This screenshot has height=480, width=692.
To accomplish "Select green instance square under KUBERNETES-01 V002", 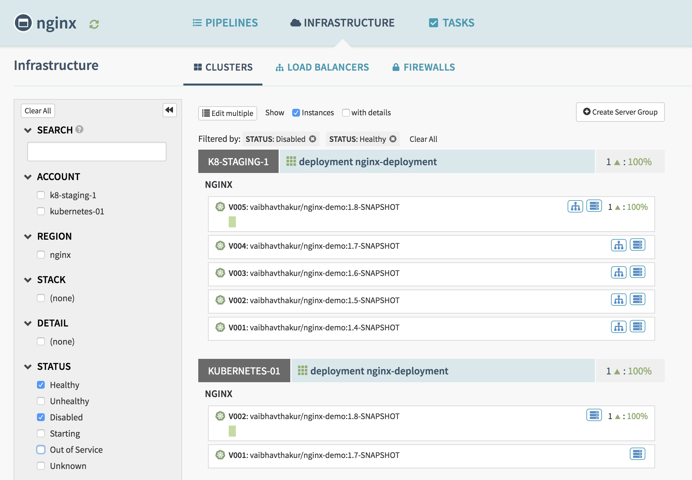I will [232, 431].
